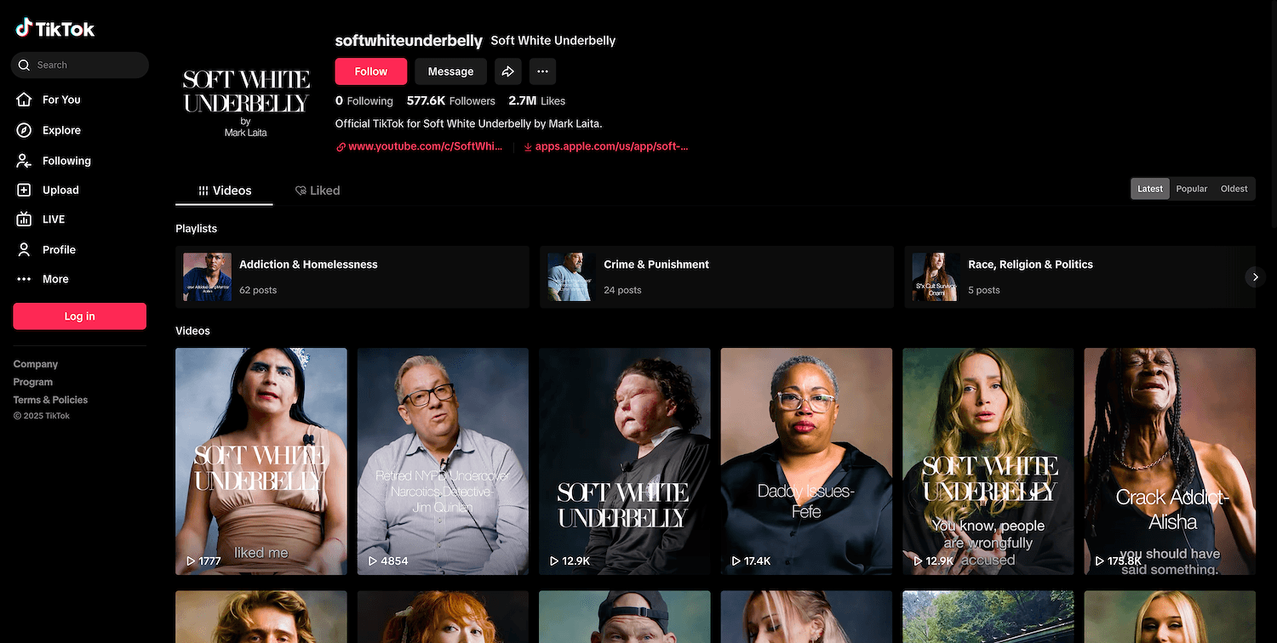
Task: Click the TikTok logo
Action: pos(55,28)
